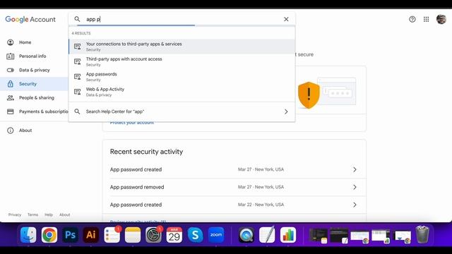Open Reminders from the Dock
The width and height of the screenshot is (452, 254).
click(112, 235)
